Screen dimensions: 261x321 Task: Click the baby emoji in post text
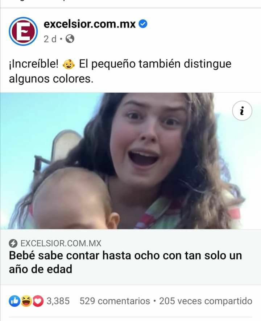[x=69, y=64]
